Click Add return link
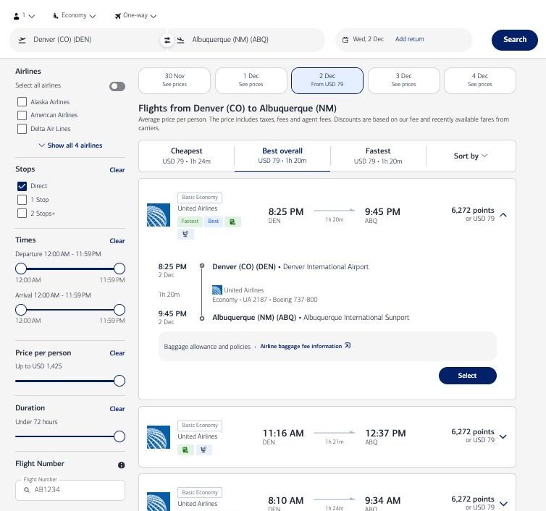 pyautogui.click(x=410, y=39)
